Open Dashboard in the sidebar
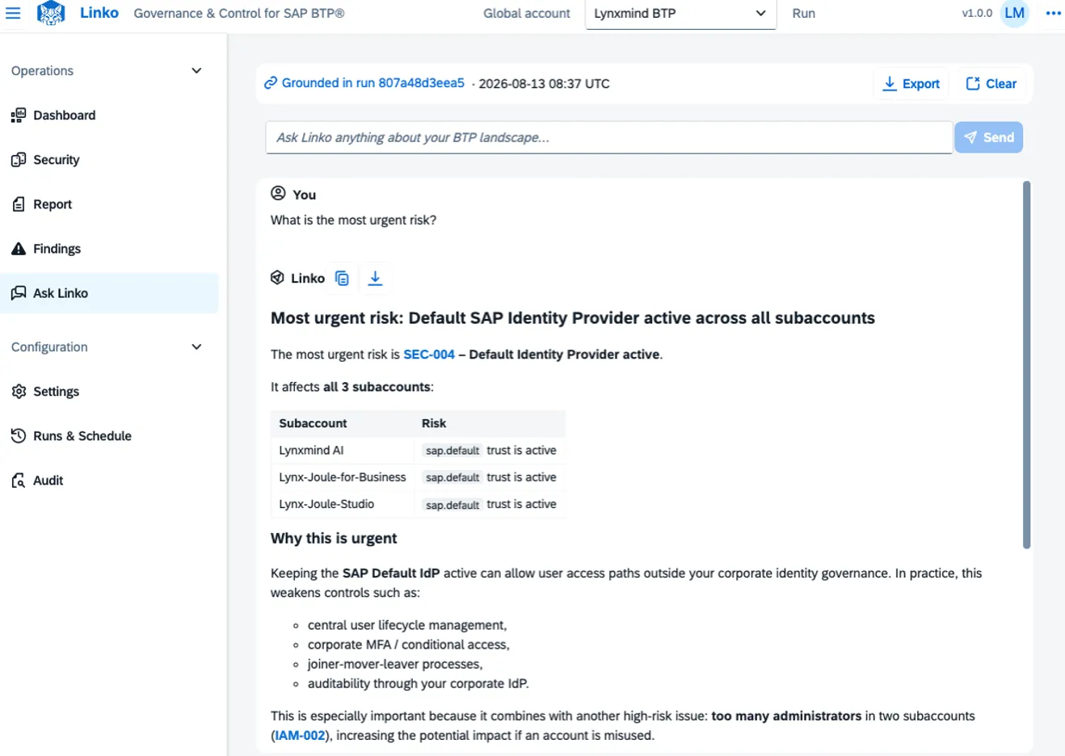The image size is (1065, 756). [x=109, y=115]
